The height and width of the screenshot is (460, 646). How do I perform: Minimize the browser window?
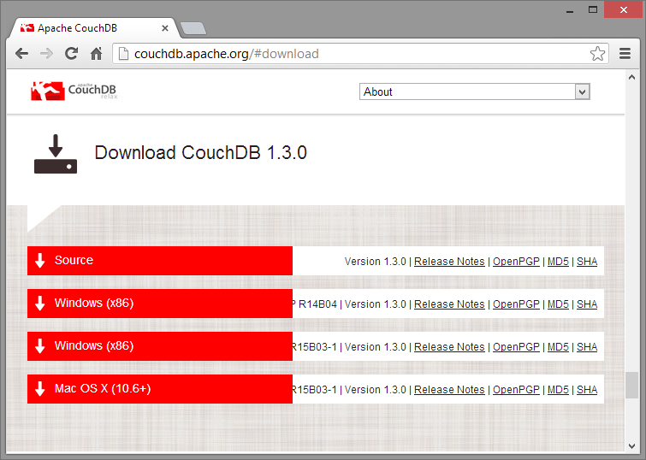pos(570,10)
